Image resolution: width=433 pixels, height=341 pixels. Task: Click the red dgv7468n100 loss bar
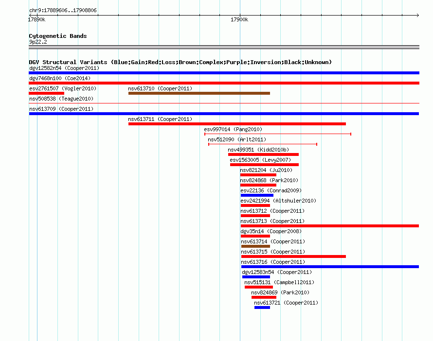click(x=224, y=83)
